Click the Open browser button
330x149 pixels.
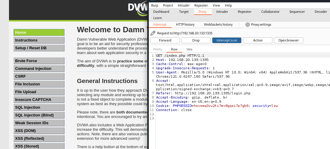(x=289, y=40)
